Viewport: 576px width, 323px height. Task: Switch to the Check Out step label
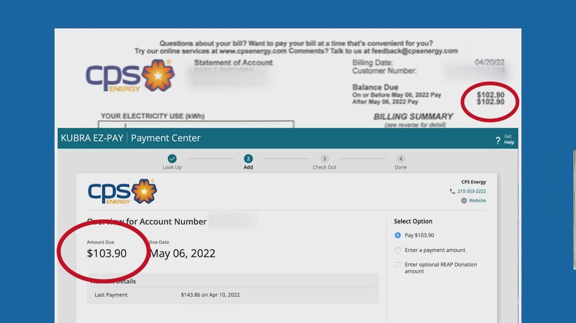324,167
